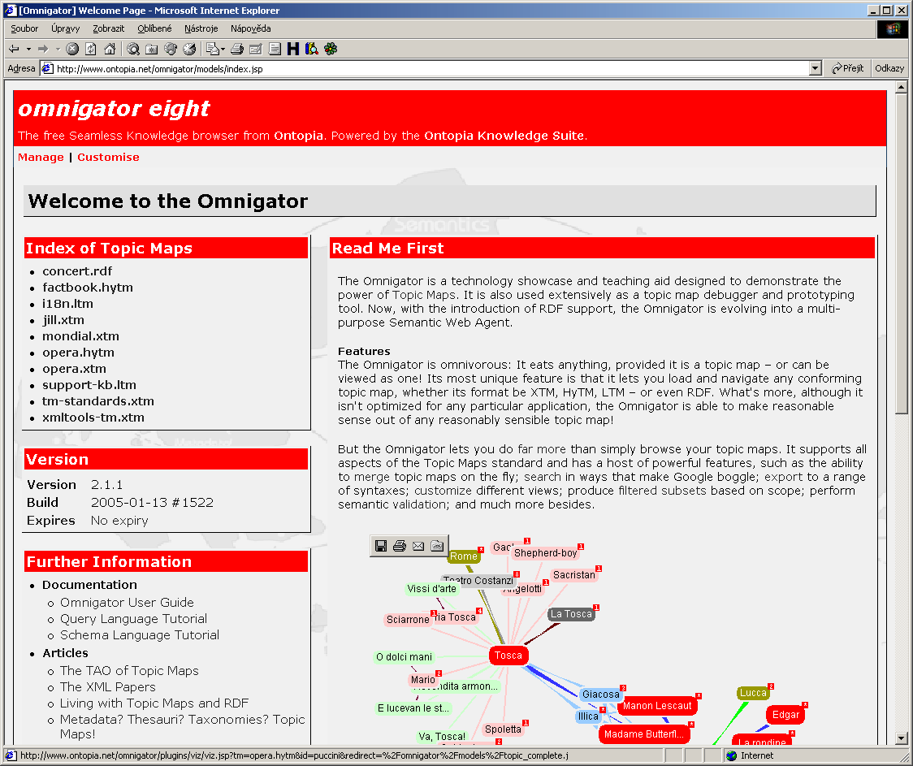The width and height of the screenshot is (913, 766).
Task: Click the vertical scrollbar up arrow
Action: pos(901,87)
